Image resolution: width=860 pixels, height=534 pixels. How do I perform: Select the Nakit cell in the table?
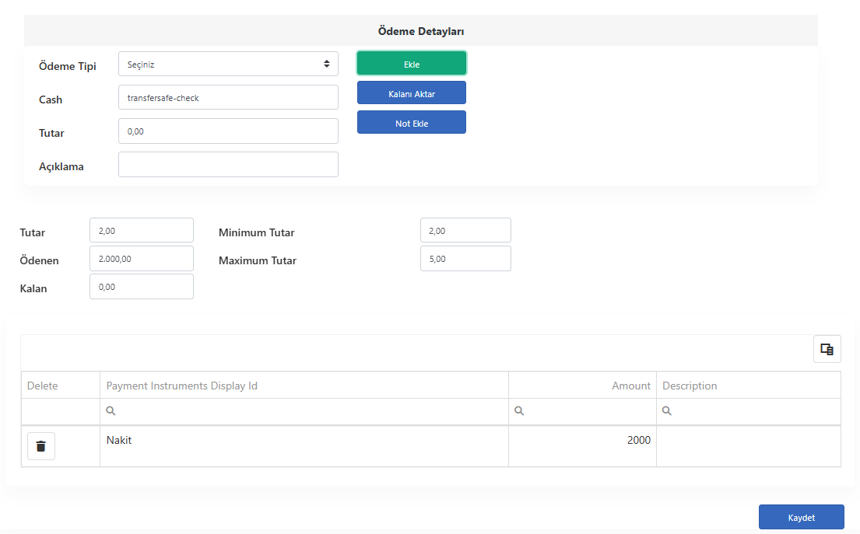click(304, 446)
